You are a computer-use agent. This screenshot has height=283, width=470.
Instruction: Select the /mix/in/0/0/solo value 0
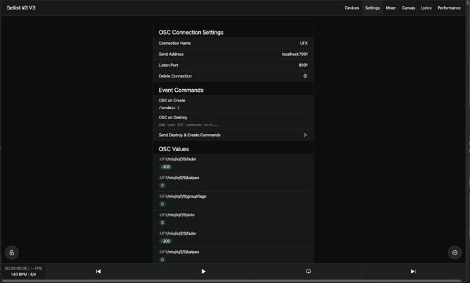(x=163, y=222)
